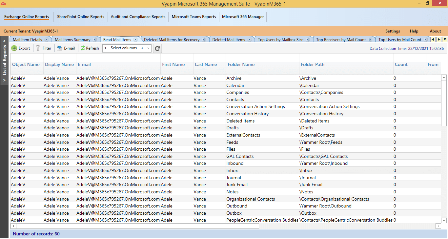This screenshot has height=239, width=448.
Task: Click the horizontal scrollbar's left arrow
Action: pyautogui.click(x=13, y=226)
